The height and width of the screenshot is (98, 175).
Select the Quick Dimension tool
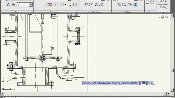56,5
